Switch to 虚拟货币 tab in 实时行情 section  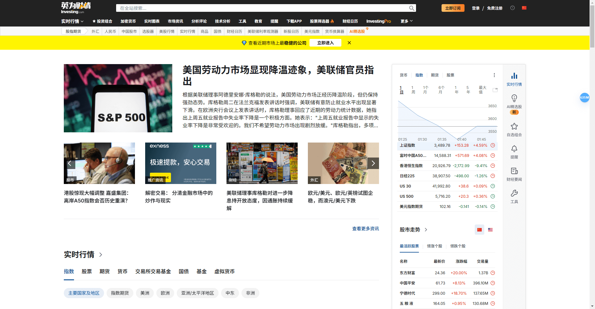(225, 271)
